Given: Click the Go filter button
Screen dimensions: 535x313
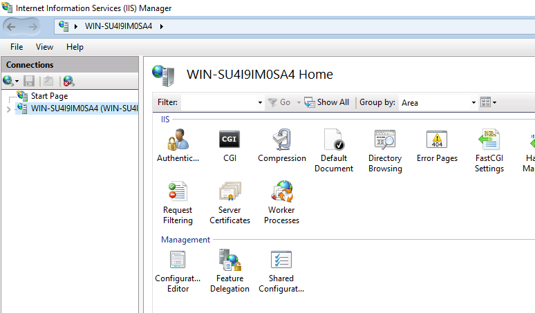Looking at the screenshot, I should (279, 102).
